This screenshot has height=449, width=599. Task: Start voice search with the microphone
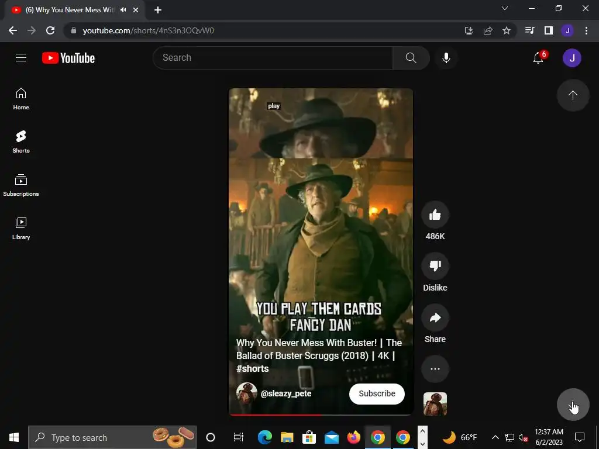pos(446,58)
